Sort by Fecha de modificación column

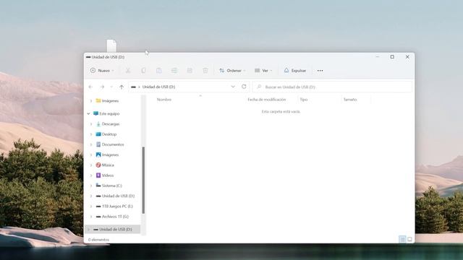coord(267,100)
